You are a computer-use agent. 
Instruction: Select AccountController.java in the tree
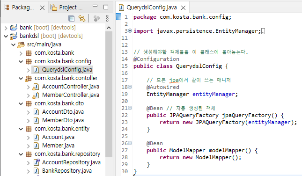[x=71, y=87]
